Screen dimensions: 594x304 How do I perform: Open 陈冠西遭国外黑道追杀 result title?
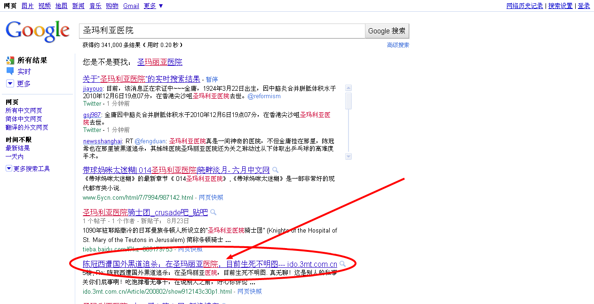click(210, 265)
